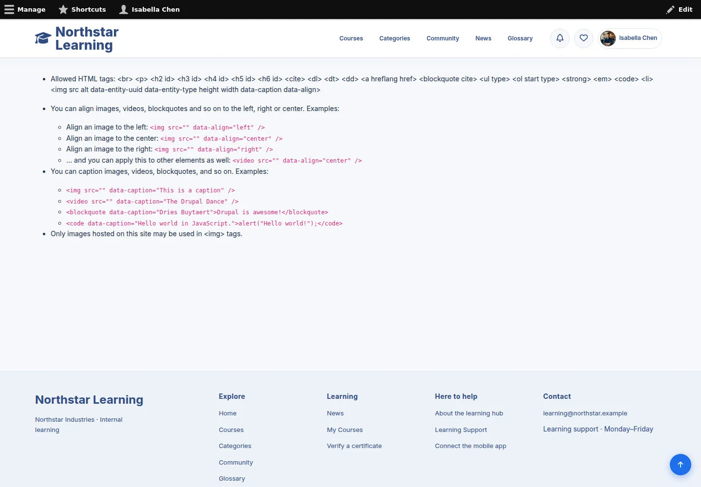Viewport: 701px width, 487px height.
Task: Click the footer News link
Action: [x=335, y=413]
